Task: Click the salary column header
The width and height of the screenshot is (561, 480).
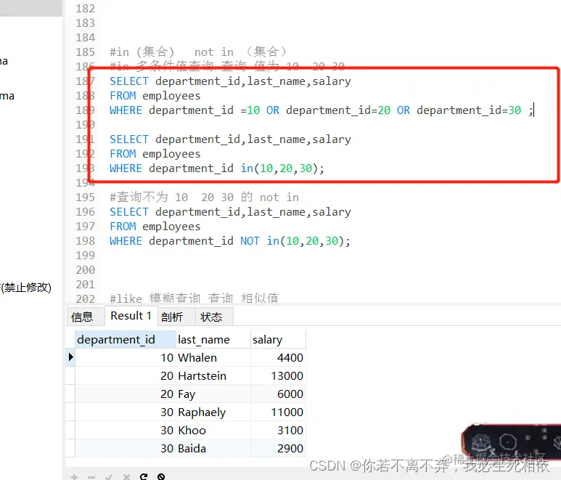Action: click(278, 339)
